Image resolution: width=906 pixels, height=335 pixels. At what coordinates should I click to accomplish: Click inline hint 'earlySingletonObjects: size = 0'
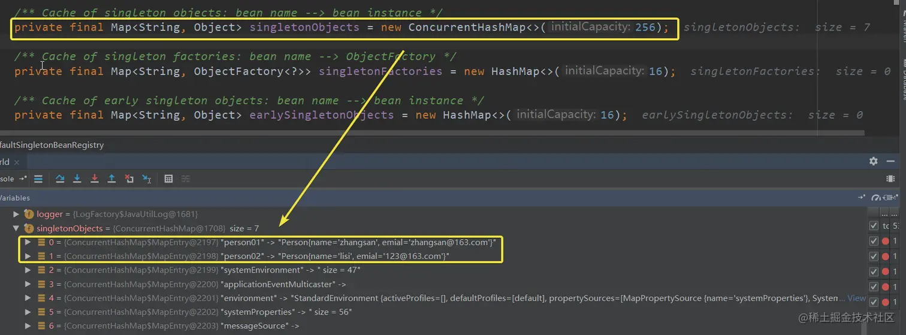coord(752,114)
